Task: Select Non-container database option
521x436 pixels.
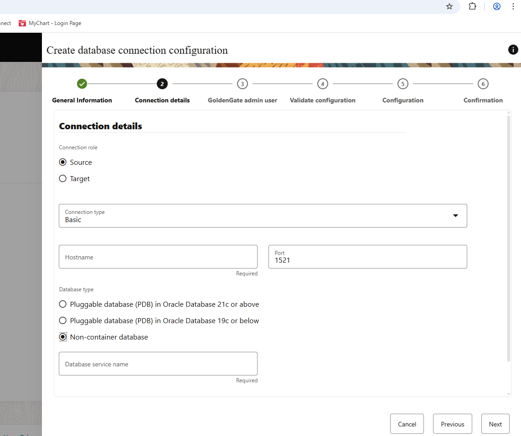Action: (x=63, y=337)
